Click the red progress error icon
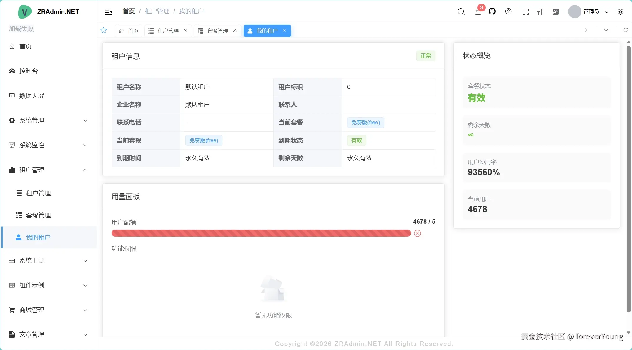The width and height of the screenshot is (632, 350). pos(418,233)
